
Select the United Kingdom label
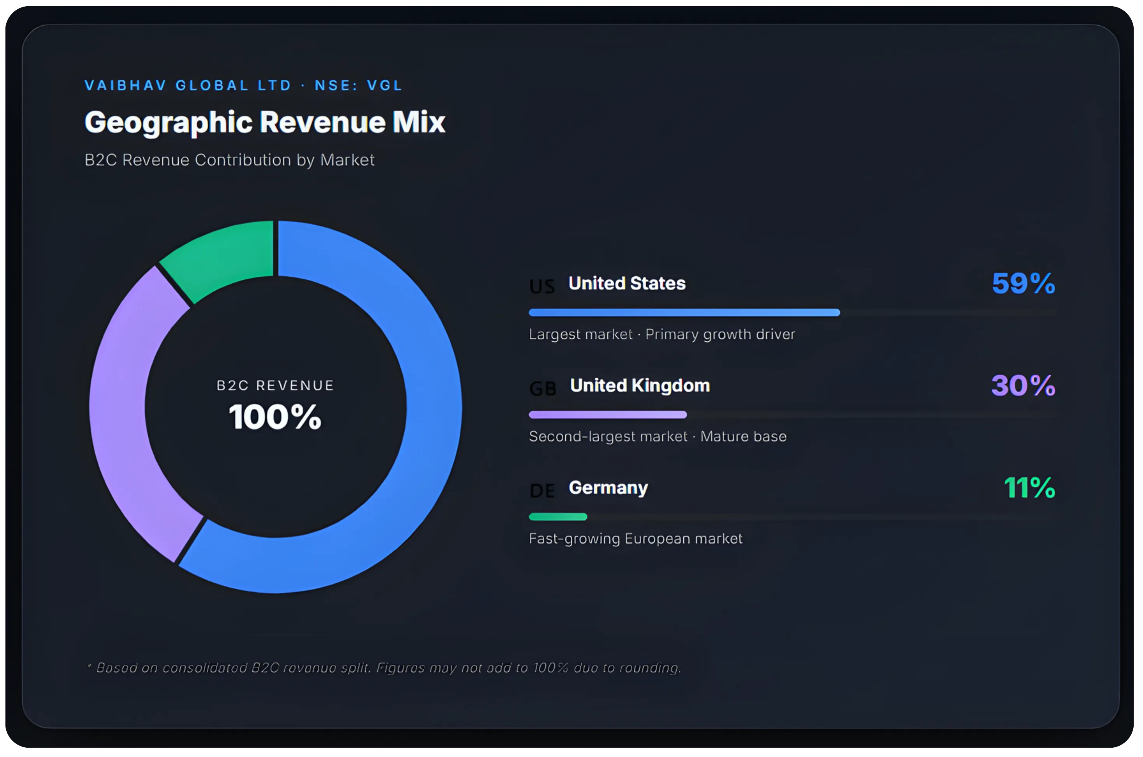tap(640, 385)
